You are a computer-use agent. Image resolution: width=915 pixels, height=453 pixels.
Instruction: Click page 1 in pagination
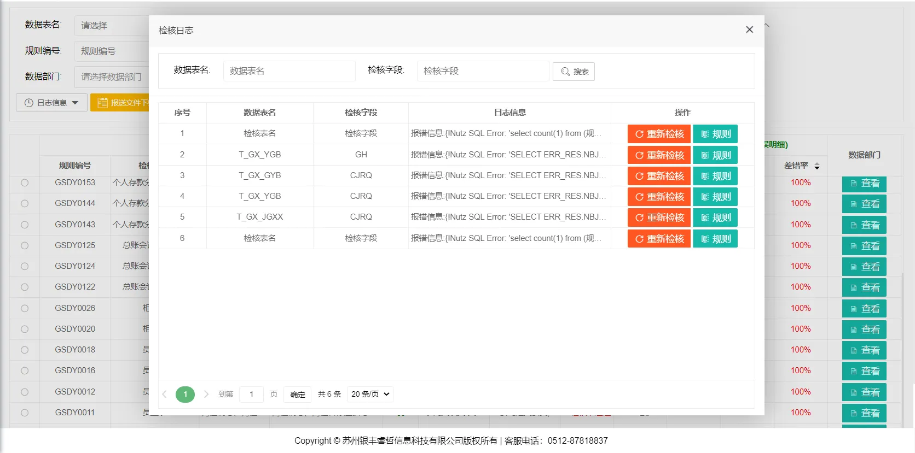pos(185,394)
